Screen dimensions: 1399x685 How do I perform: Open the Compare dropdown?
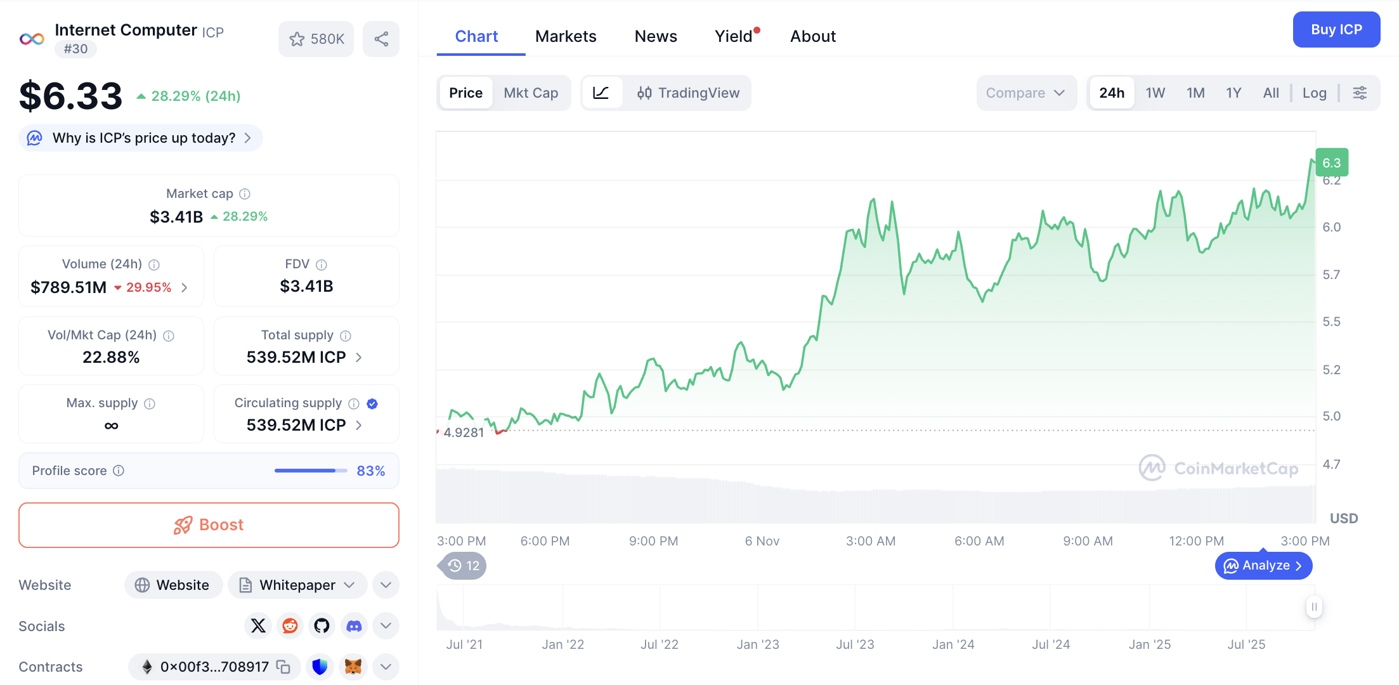click(1025, 93)
